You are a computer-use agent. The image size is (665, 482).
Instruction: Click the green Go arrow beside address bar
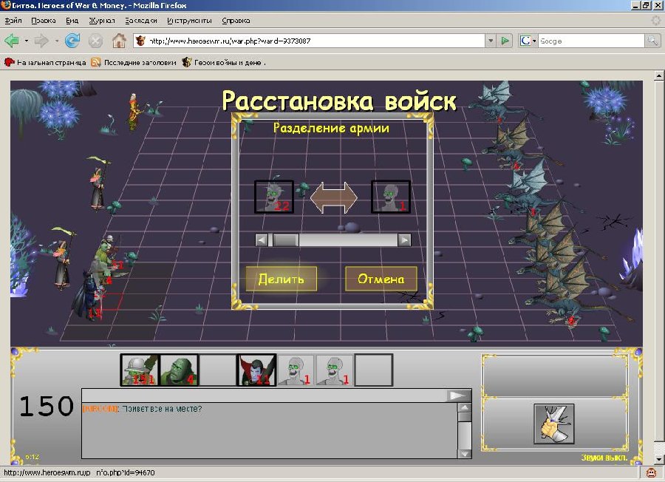[x=505, y=41]
